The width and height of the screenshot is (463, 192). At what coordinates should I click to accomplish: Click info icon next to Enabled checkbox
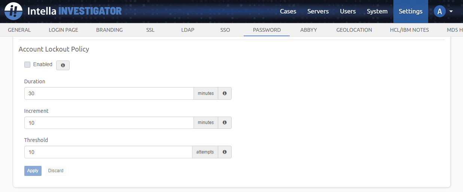(63, 65)
